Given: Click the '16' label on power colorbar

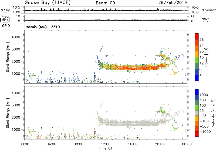Looking at the screenshot, I should pos(201,57).
